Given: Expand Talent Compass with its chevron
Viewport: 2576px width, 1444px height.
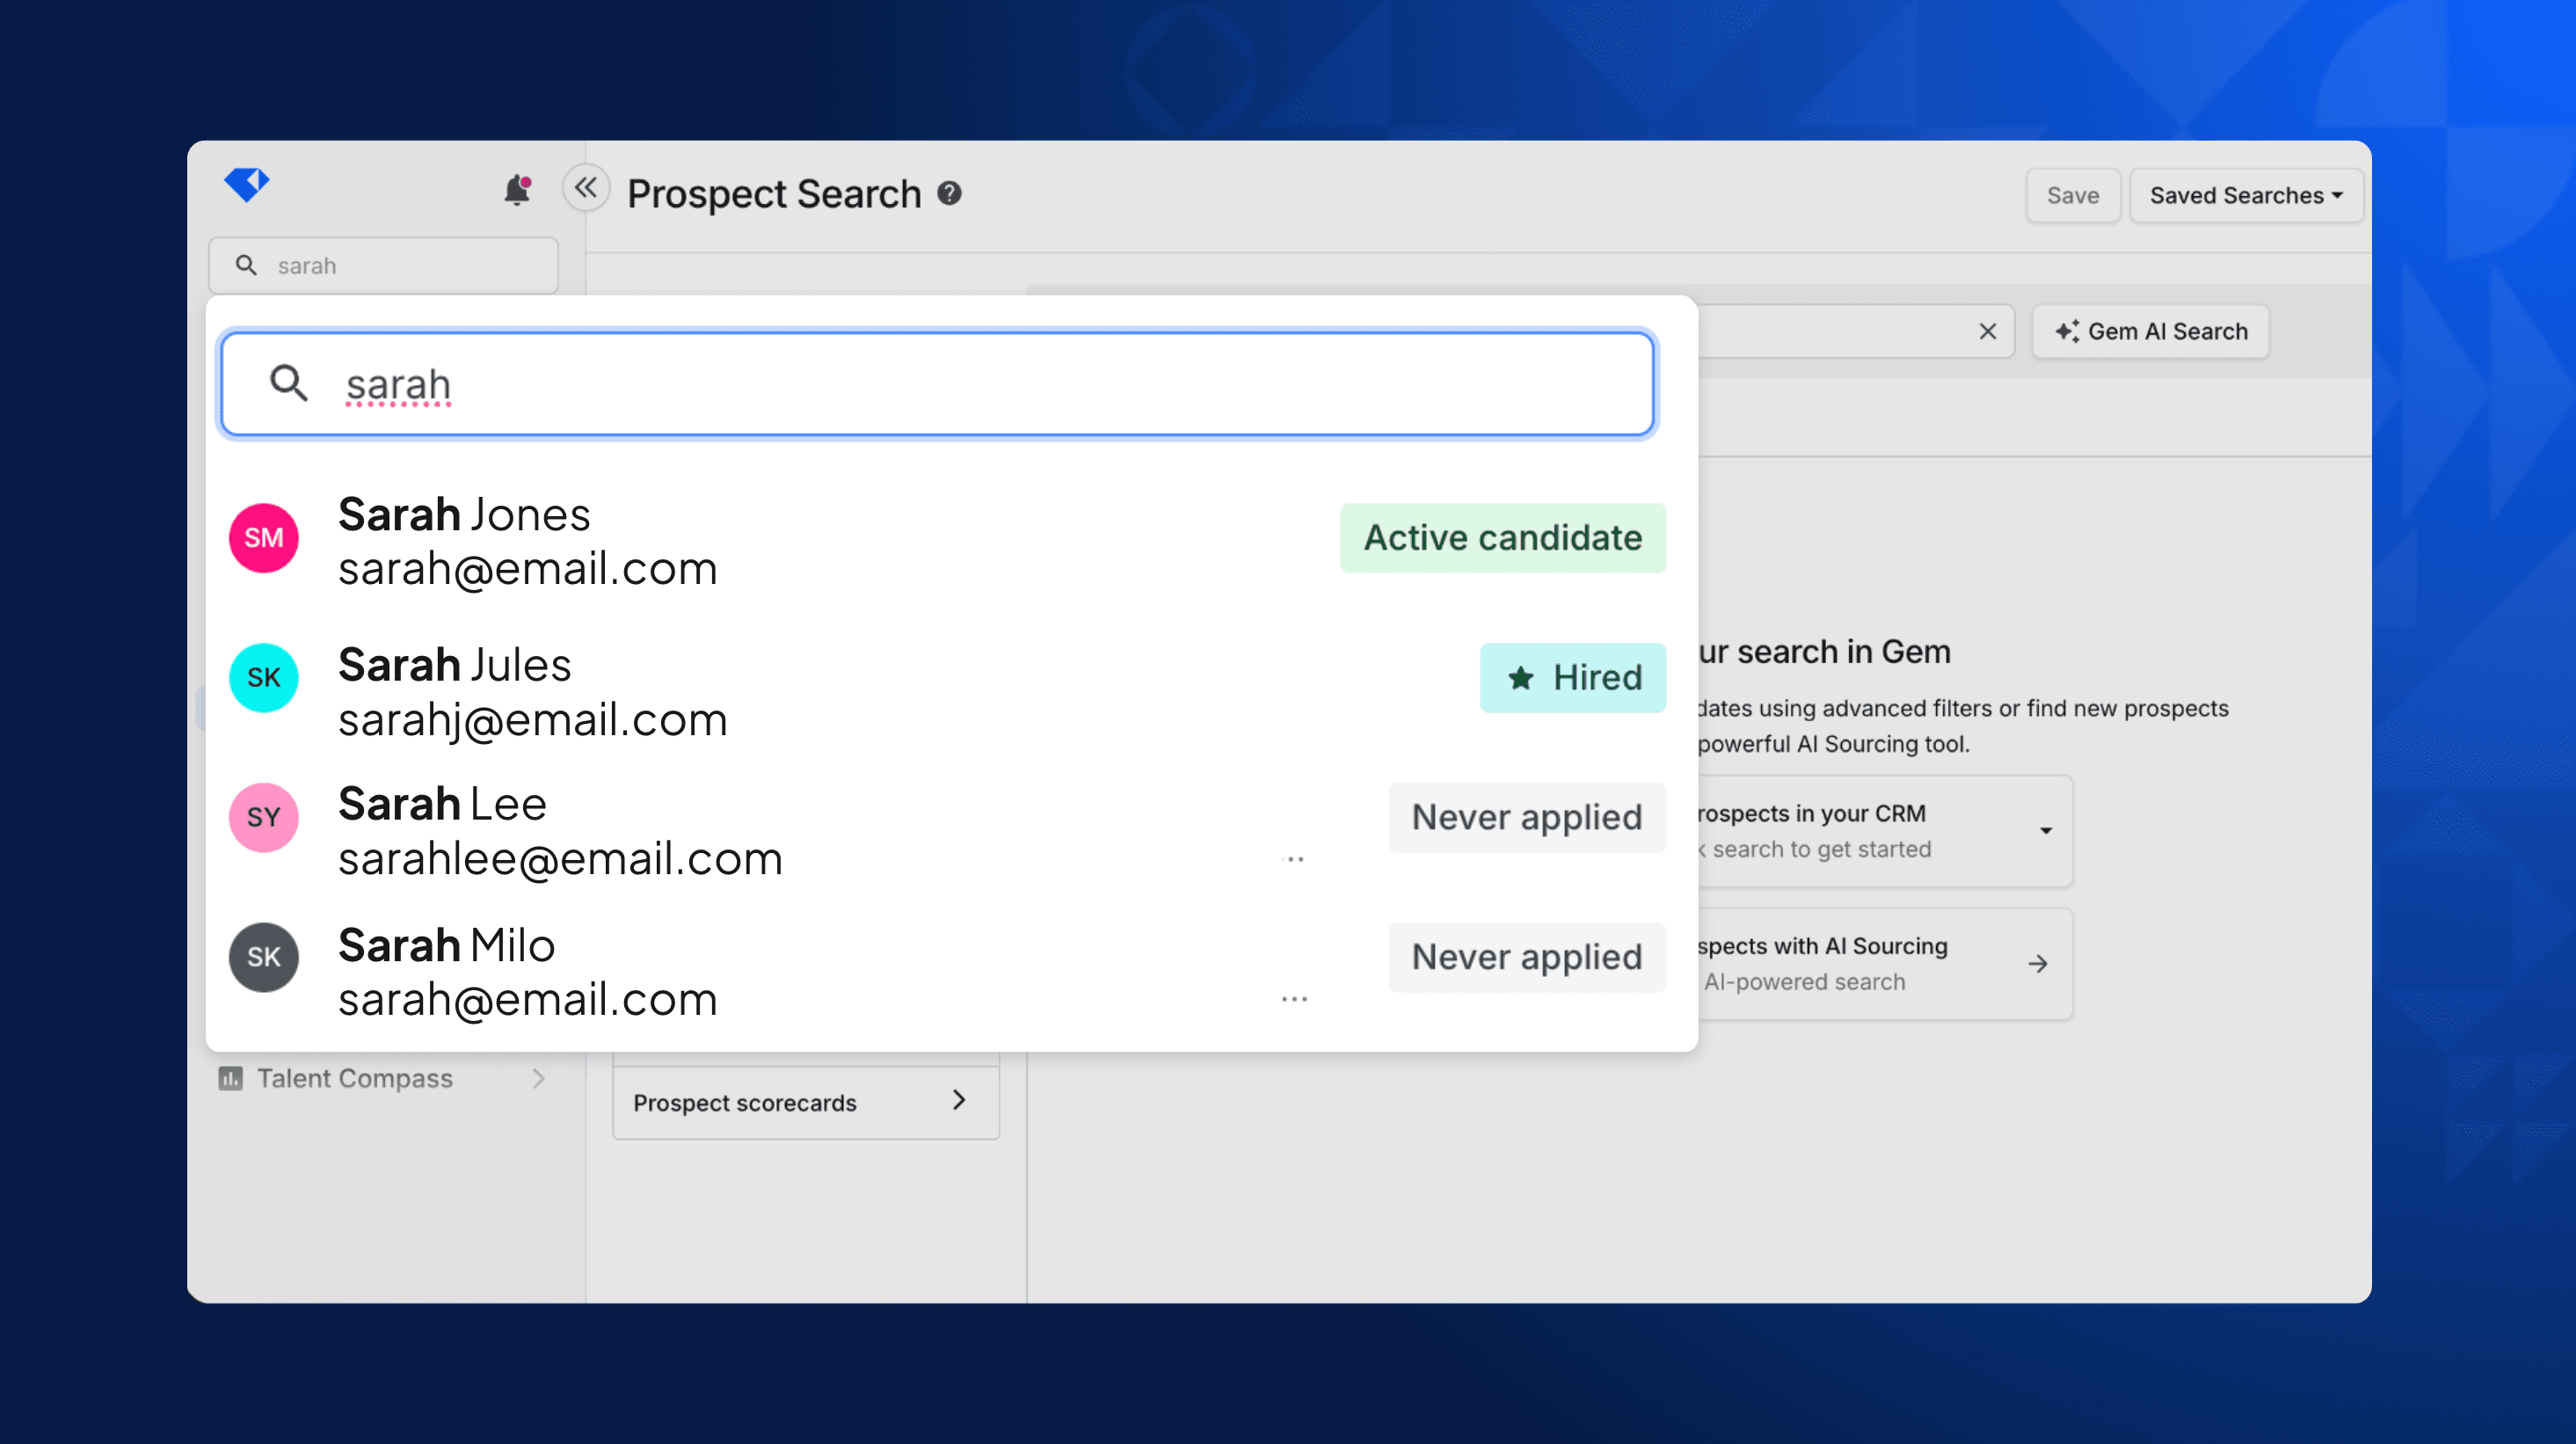Looking at the screenshot, I should [x=539, y=1078].
